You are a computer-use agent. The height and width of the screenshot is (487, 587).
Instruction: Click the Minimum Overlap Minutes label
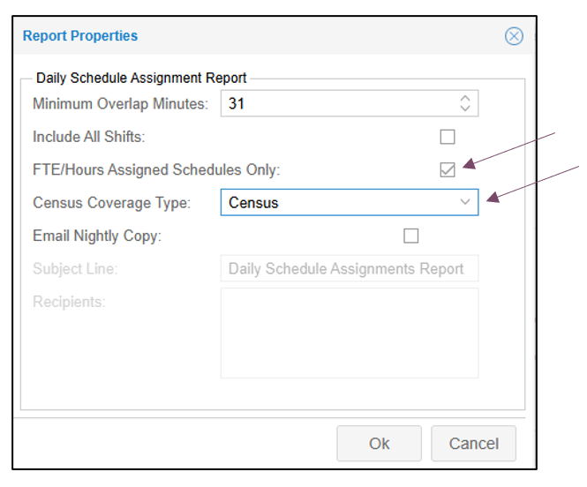point(120,104)
